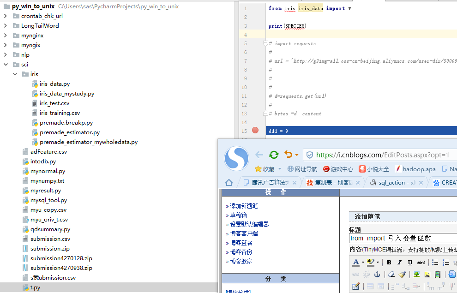Select iris_data.py in project tree
457x293 pixels.
coord(54,84)
